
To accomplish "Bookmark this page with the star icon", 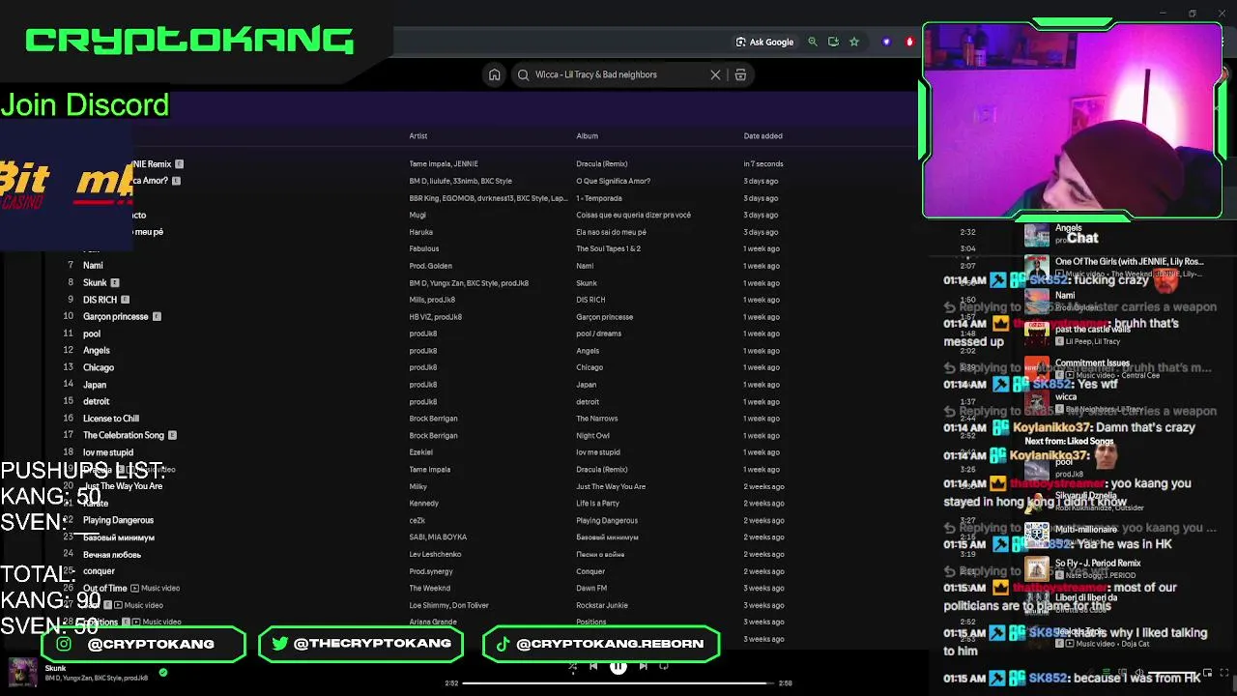I will (854, 42).
